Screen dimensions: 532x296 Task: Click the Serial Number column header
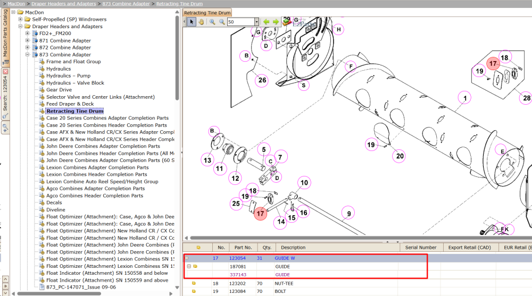click(421, 248)
